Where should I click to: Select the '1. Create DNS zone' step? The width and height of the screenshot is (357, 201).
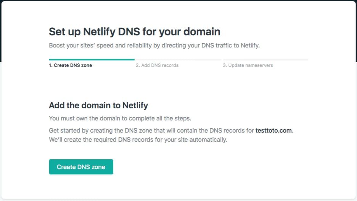click(70, 65)
